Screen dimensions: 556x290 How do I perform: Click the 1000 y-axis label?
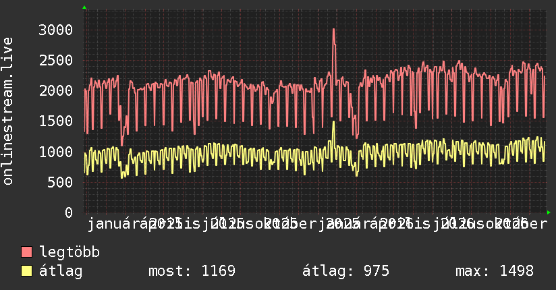coord(56,152)
